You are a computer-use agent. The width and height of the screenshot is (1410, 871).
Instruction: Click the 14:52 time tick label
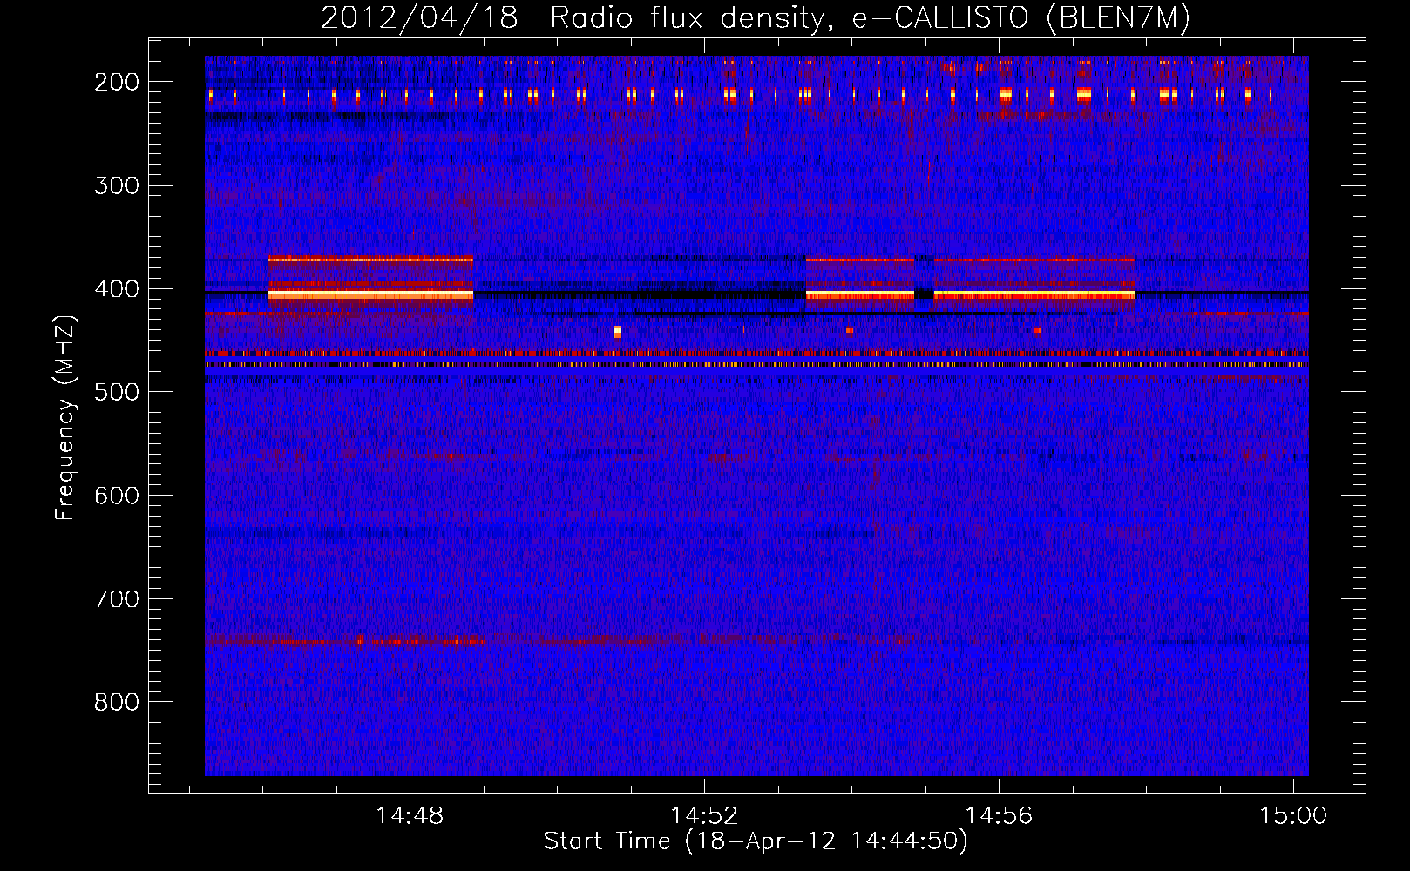point(704,815)
